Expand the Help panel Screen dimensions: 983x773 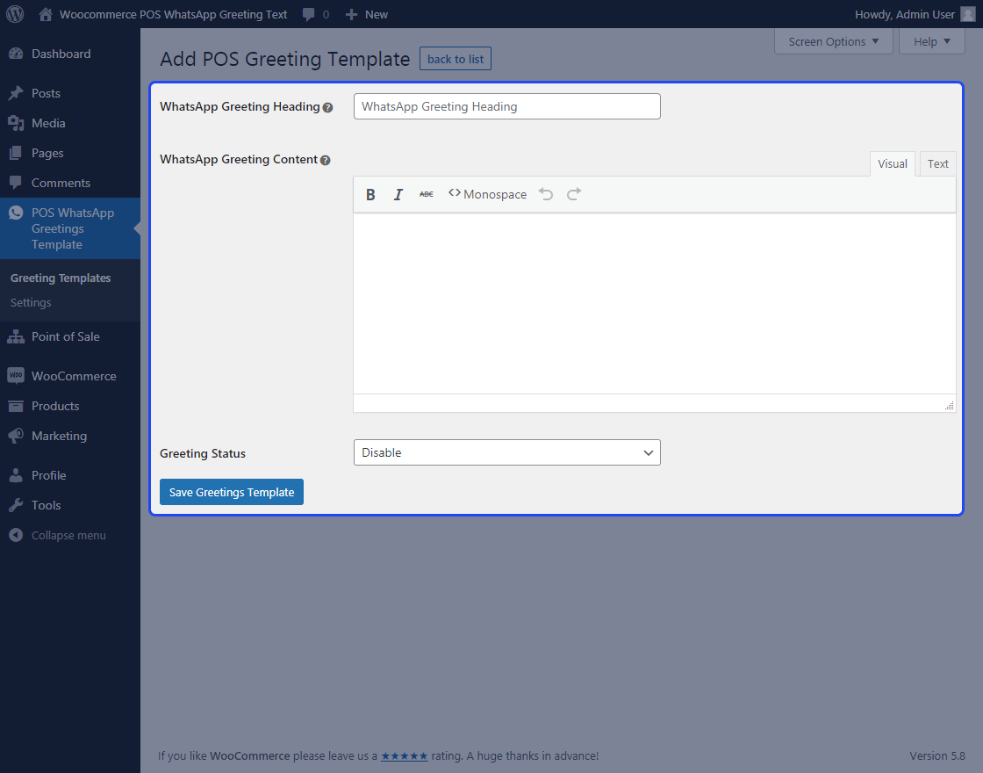(x=931, y=41)
